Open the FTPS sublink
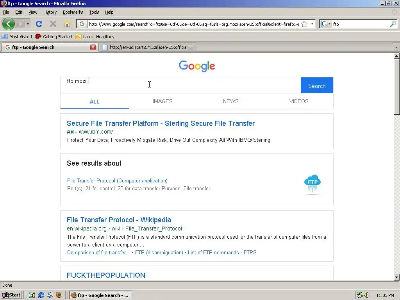400x300 pixels. click(x=250, y=253)
